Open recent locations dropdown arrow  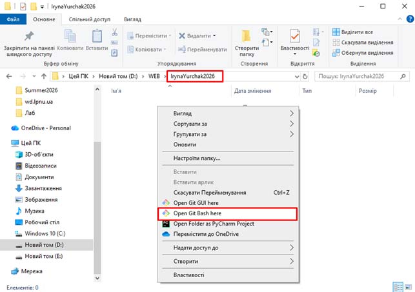(x=34, y=76)
